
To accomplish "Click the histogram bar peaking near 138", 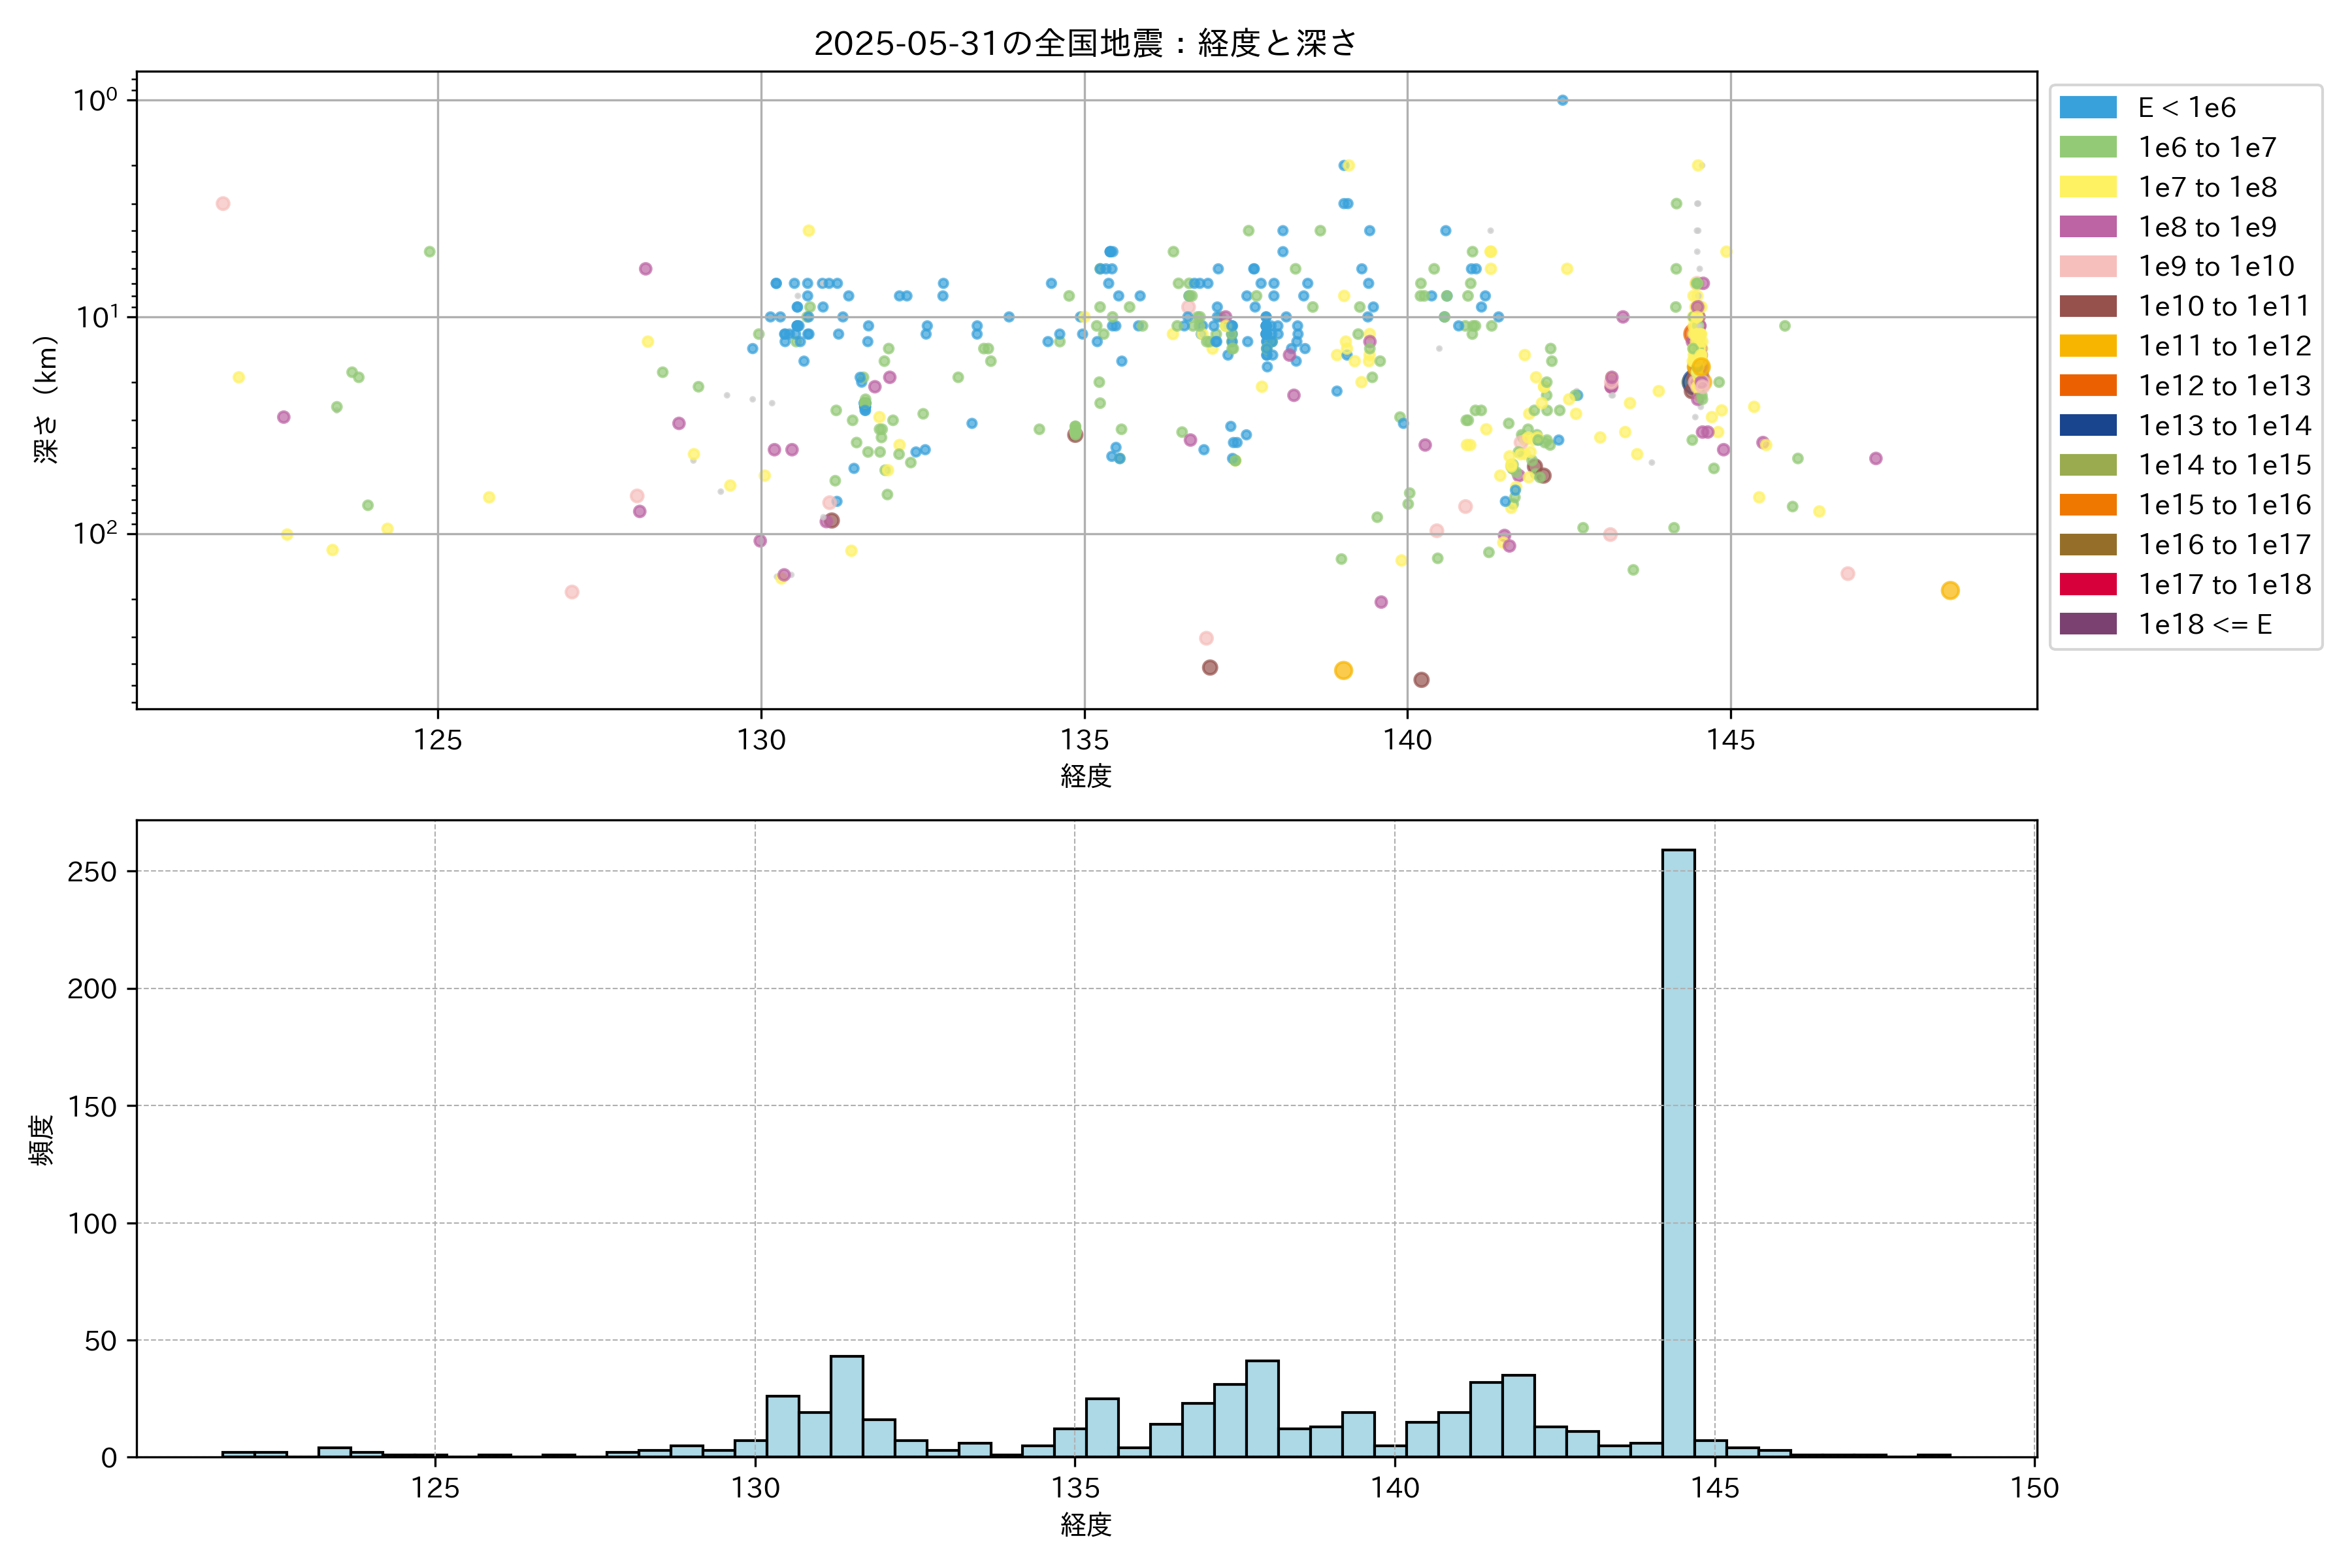I will click(1262, 1408).
